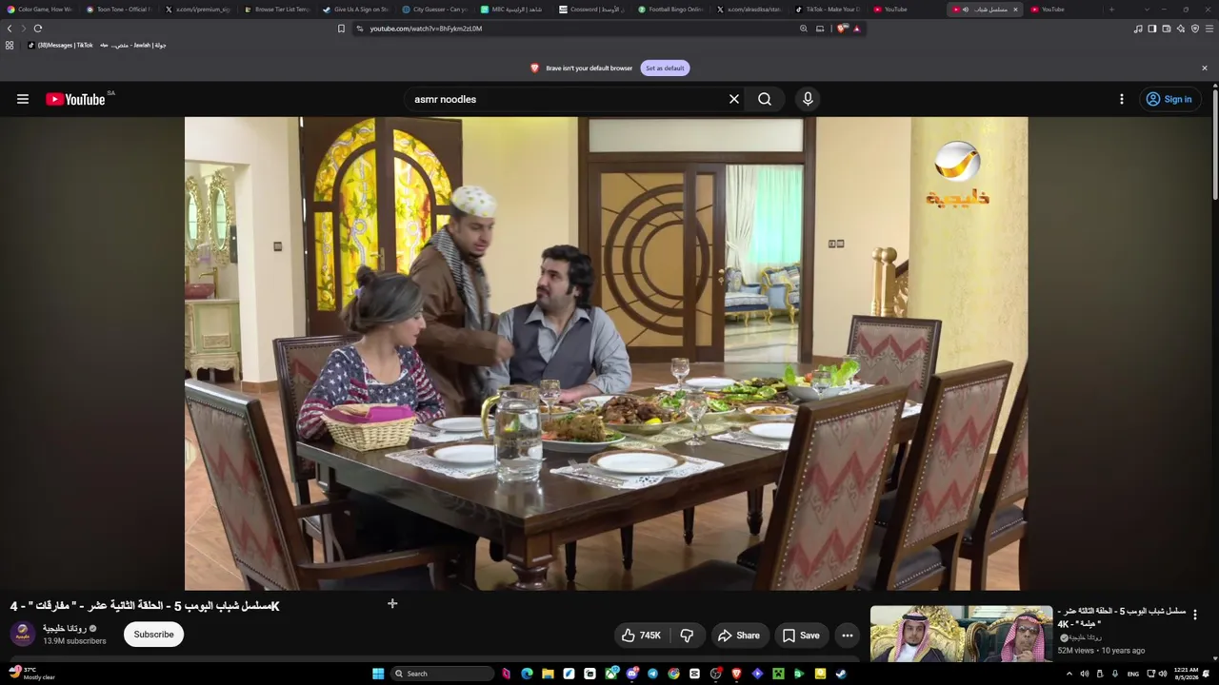Dismiss the default browser notification bar
Screen dimensions: 1219x685
point(1205,68)
